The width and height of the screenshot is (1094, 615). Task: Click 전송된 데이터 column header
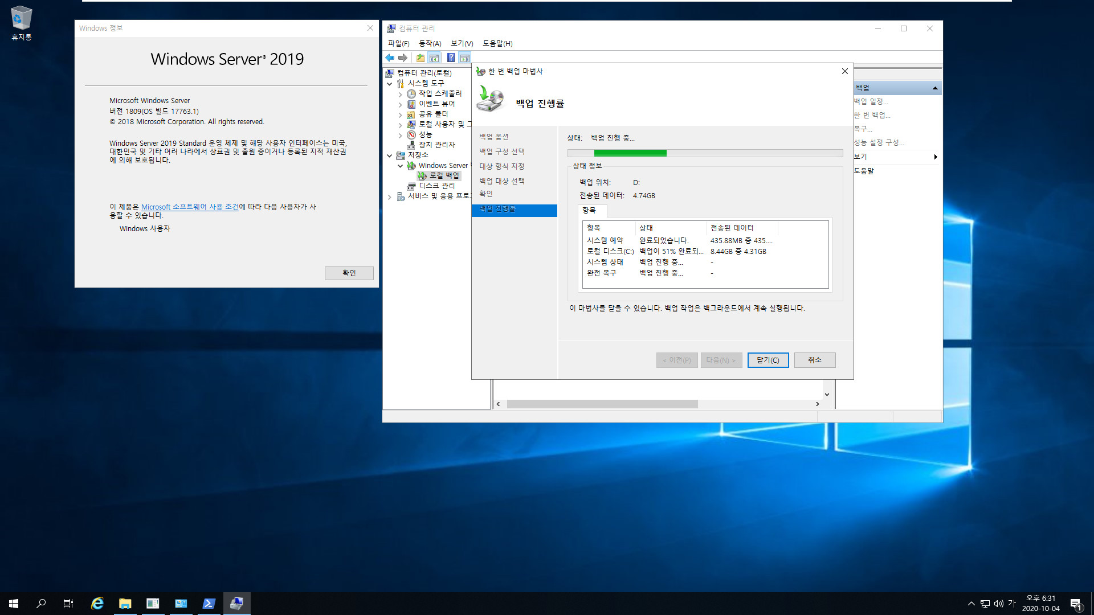pyautogui.click(x=742, y=228)
